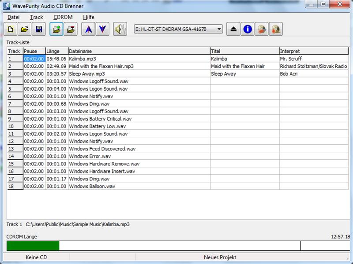Click the burn CD icon

pos(276,29)
